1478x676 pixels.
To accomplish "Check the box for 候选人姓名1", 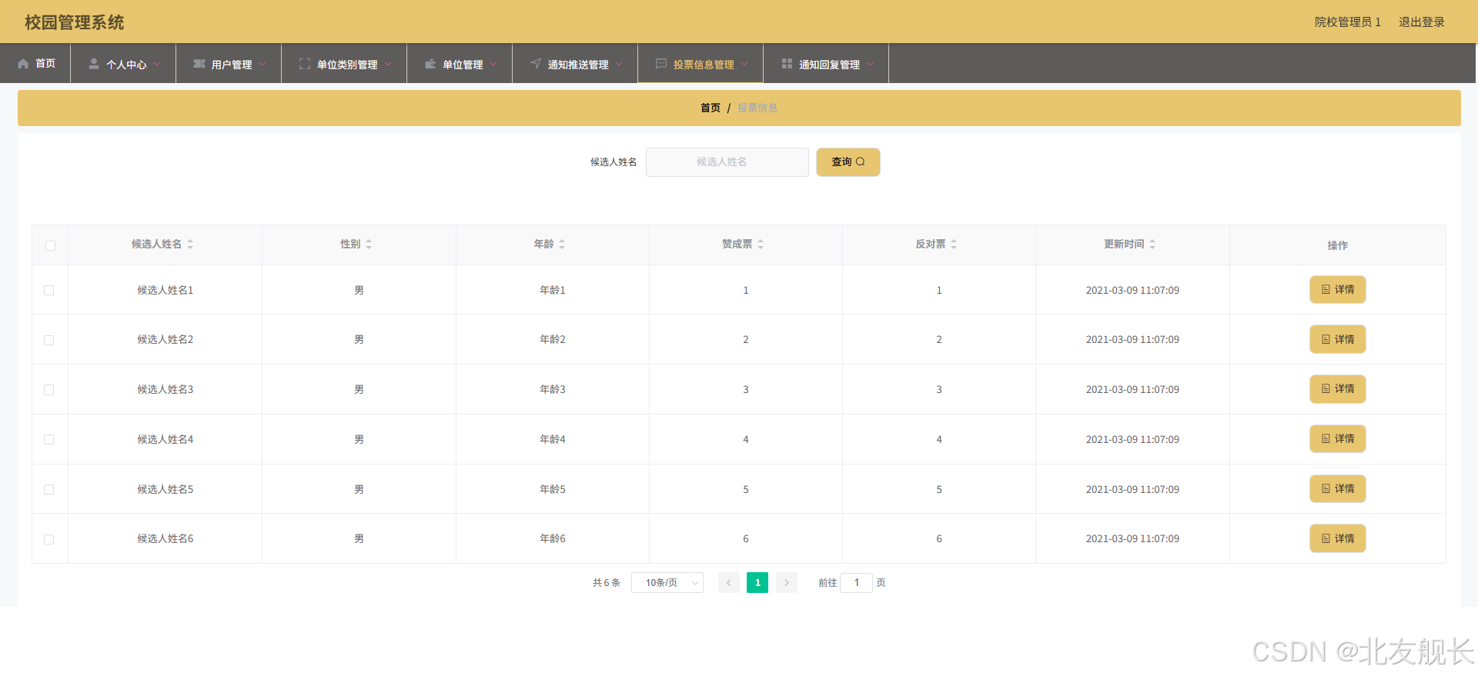I will point(49,290).
